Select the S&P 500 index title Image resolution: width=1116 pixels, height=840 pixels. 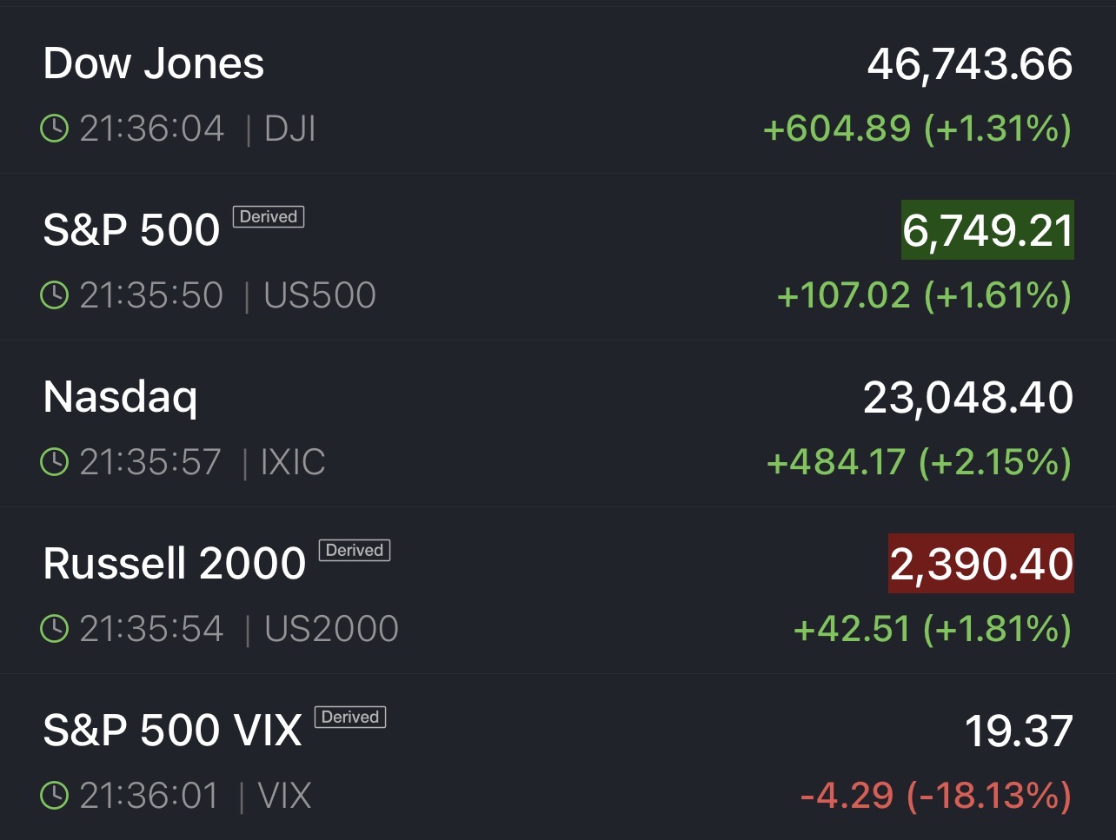(131, 230)
